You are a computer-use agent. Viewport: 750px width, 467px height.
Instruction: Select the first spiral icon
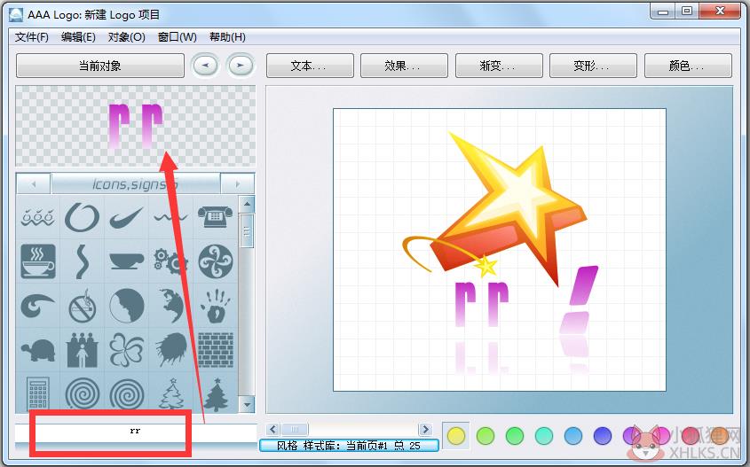pos(82,395)
